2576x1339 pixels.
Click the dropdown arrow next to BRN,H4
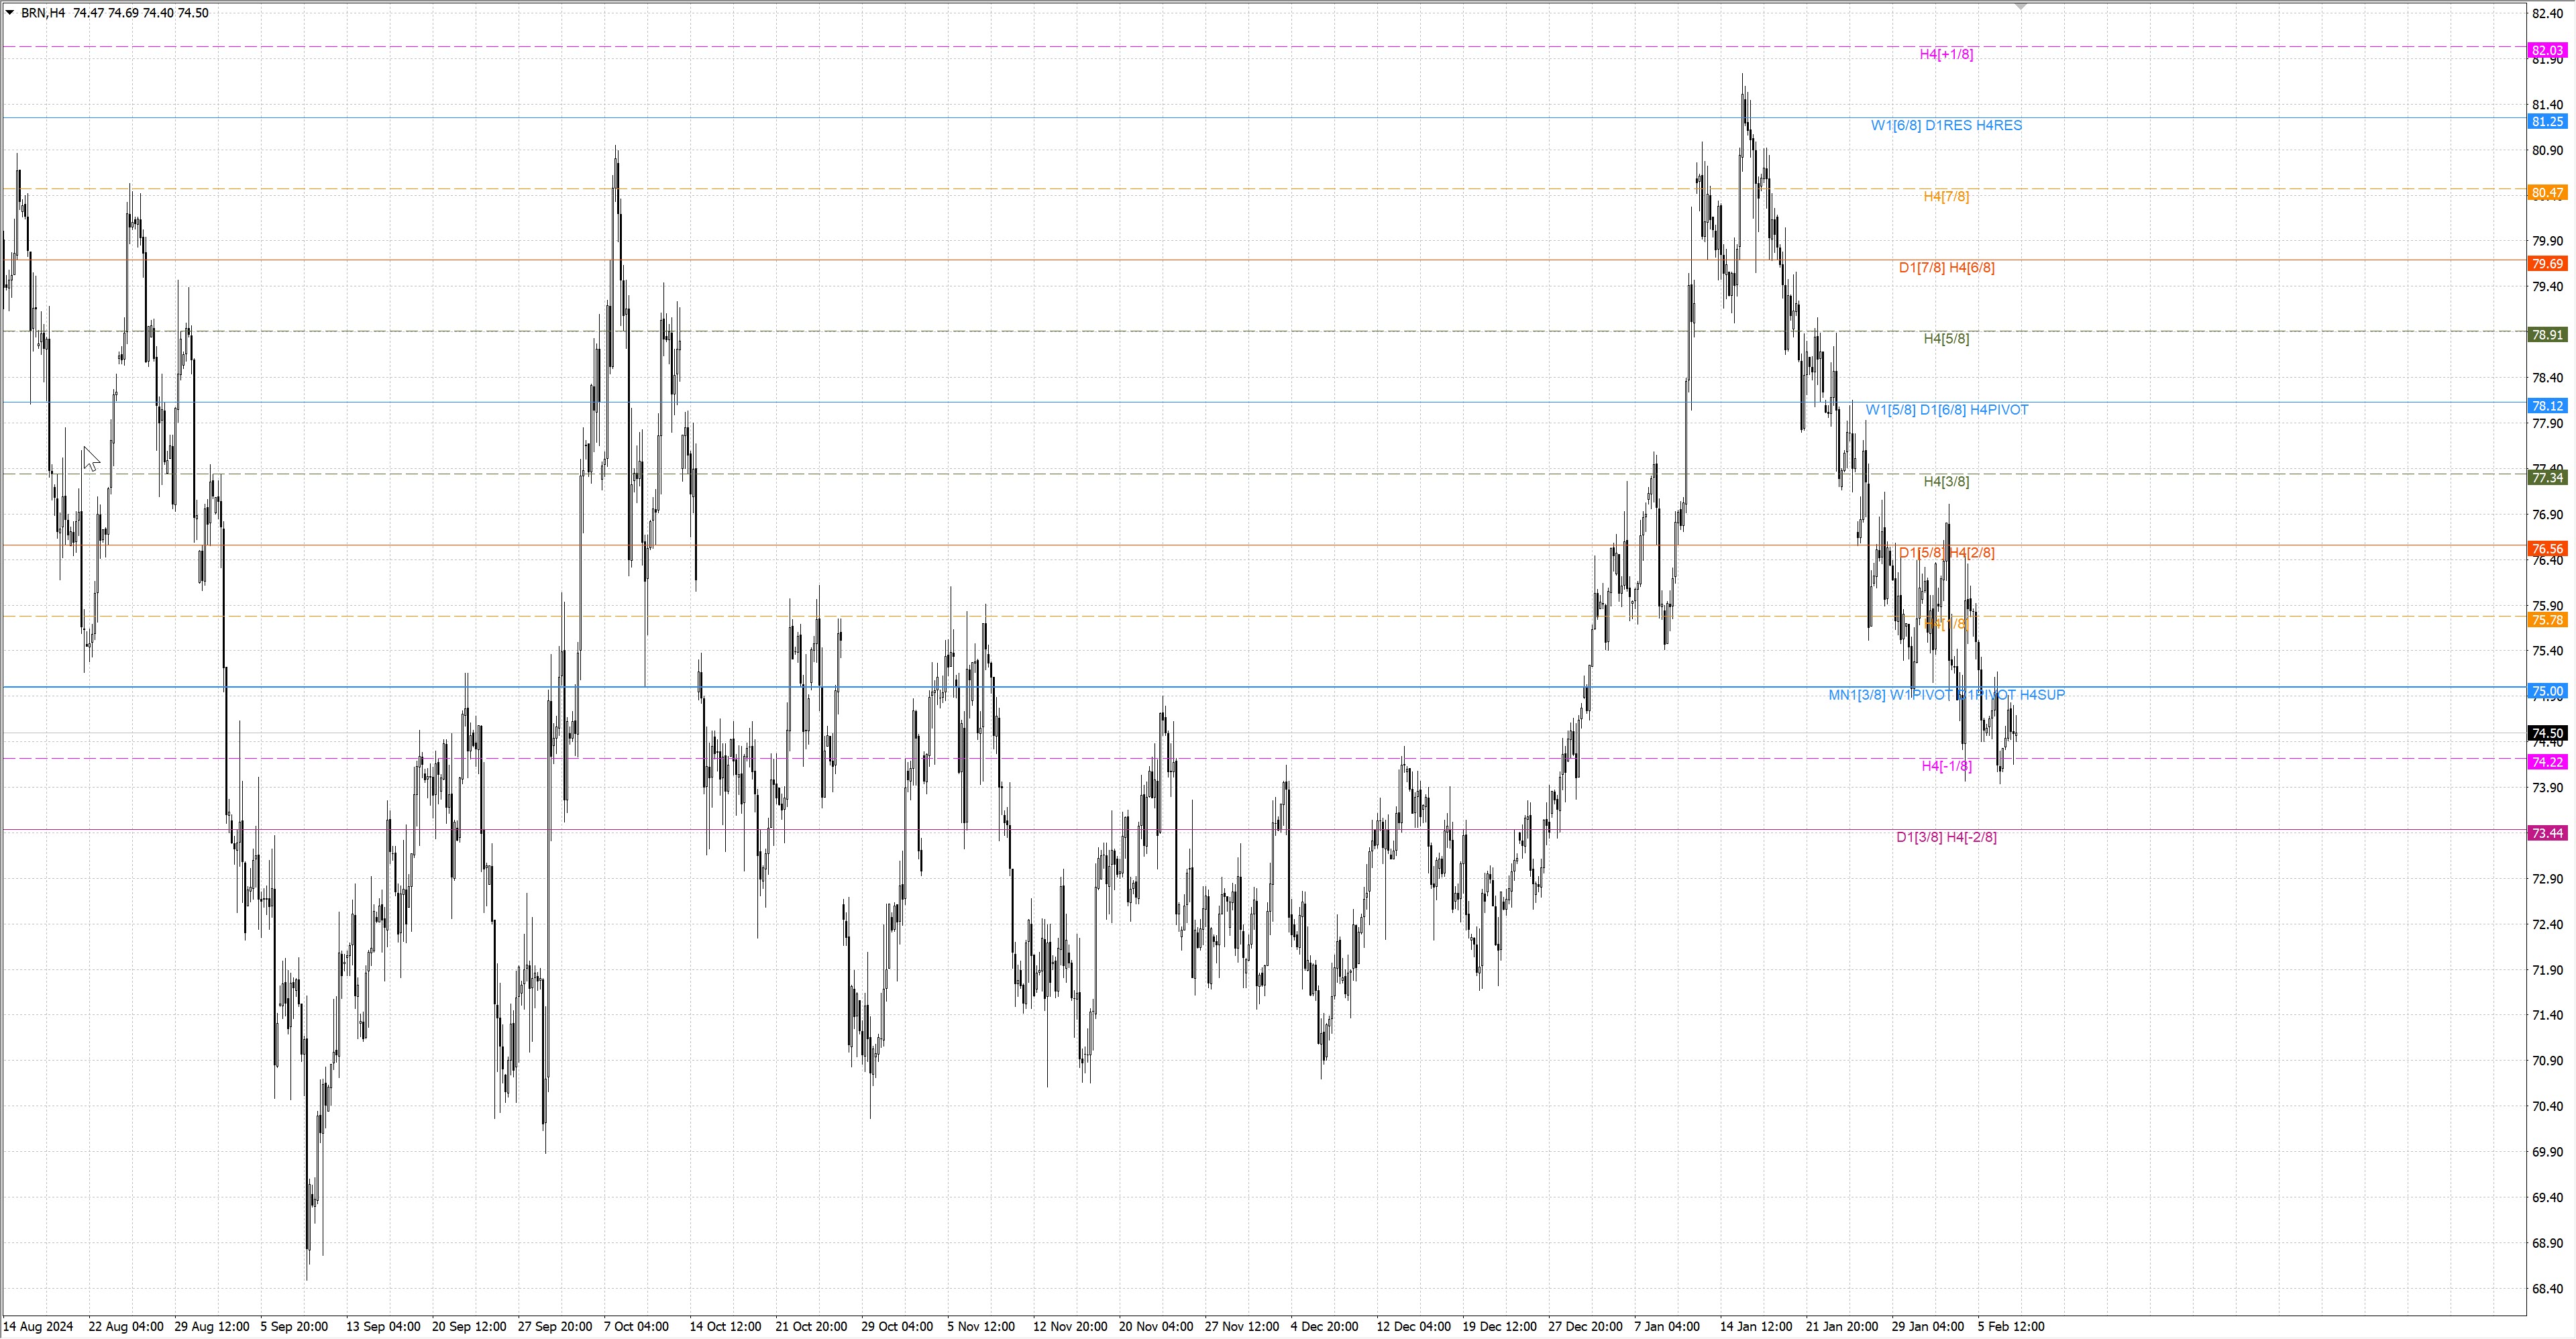coord(10,13)
